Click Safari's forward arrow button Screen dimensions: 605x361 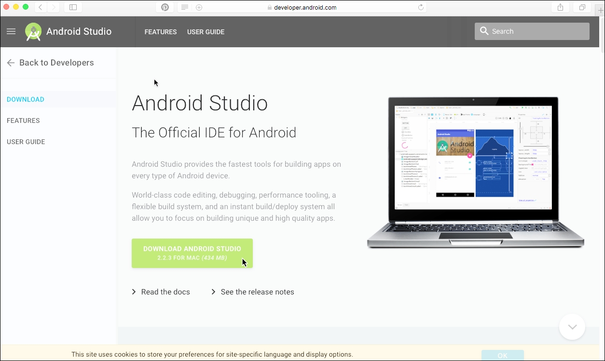tap(53, 7)
